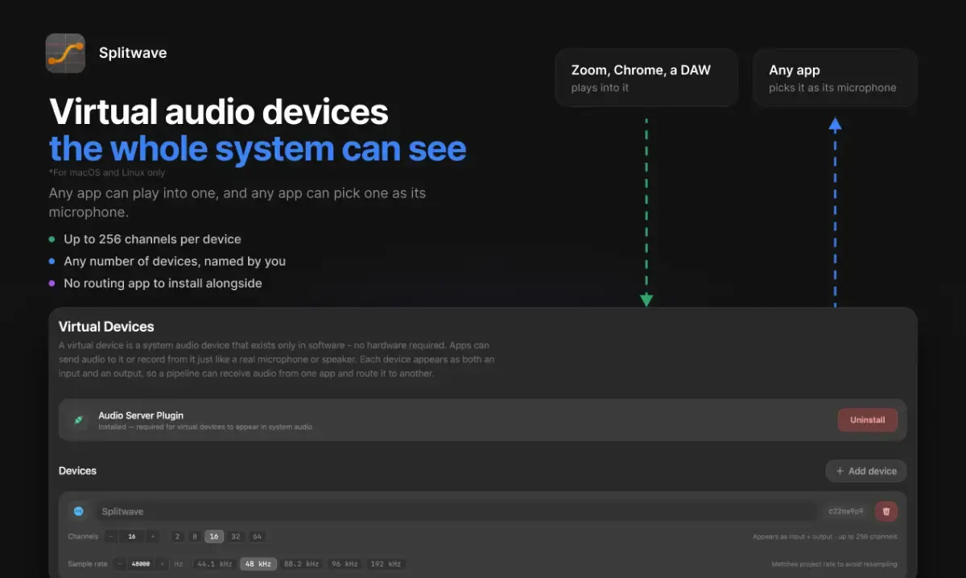Image resolution: width=966 pixels, height=578 pixels.
Task: Increase sample rate with plus stepper
Action: coord(162,564)
